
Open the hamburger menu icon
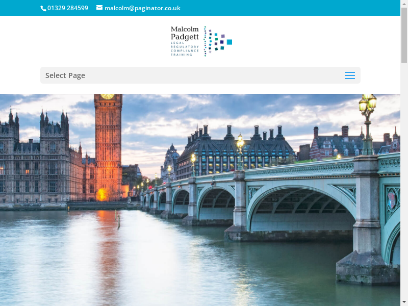[x=349, y=75]
